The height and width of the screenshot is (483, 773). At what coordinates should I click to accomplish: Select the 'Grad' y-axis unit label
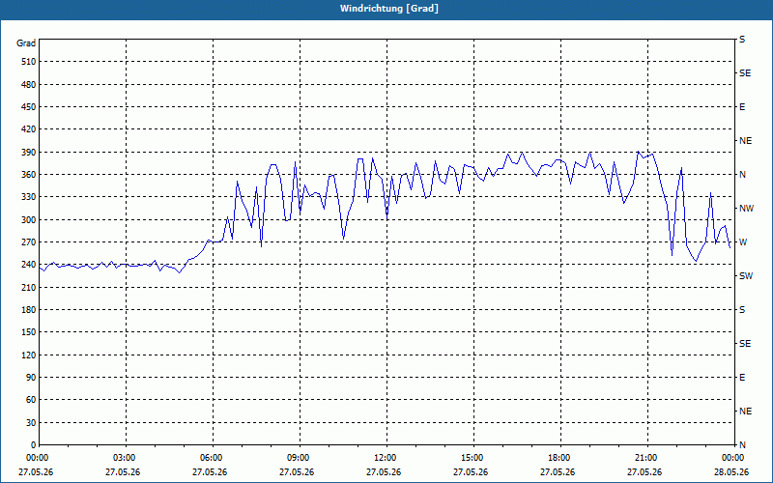click(x=26, y=43)
